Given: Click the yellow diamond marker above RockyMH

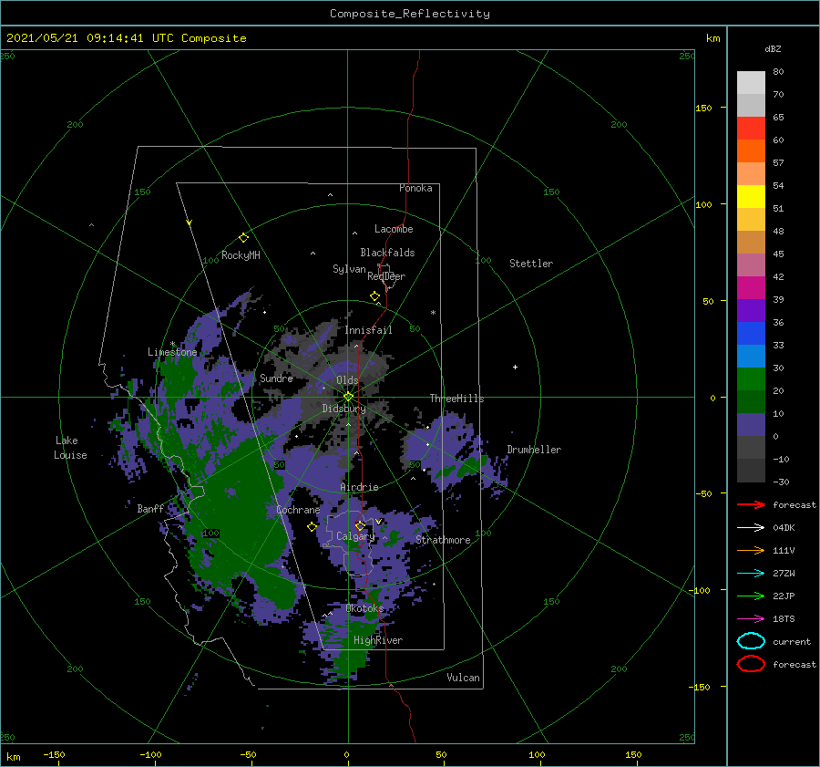Looking at the screenshot, I should click(243, 238).
